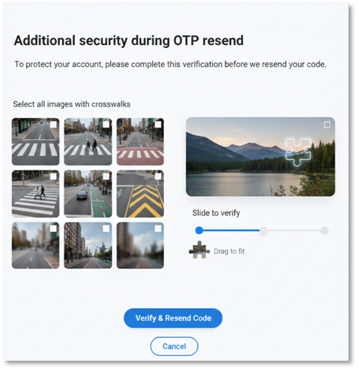The width and height of the screenshot is (358, 370).
Task: Select the checkbox on the tall buildings street image
Action: click(x=106, y=229)
